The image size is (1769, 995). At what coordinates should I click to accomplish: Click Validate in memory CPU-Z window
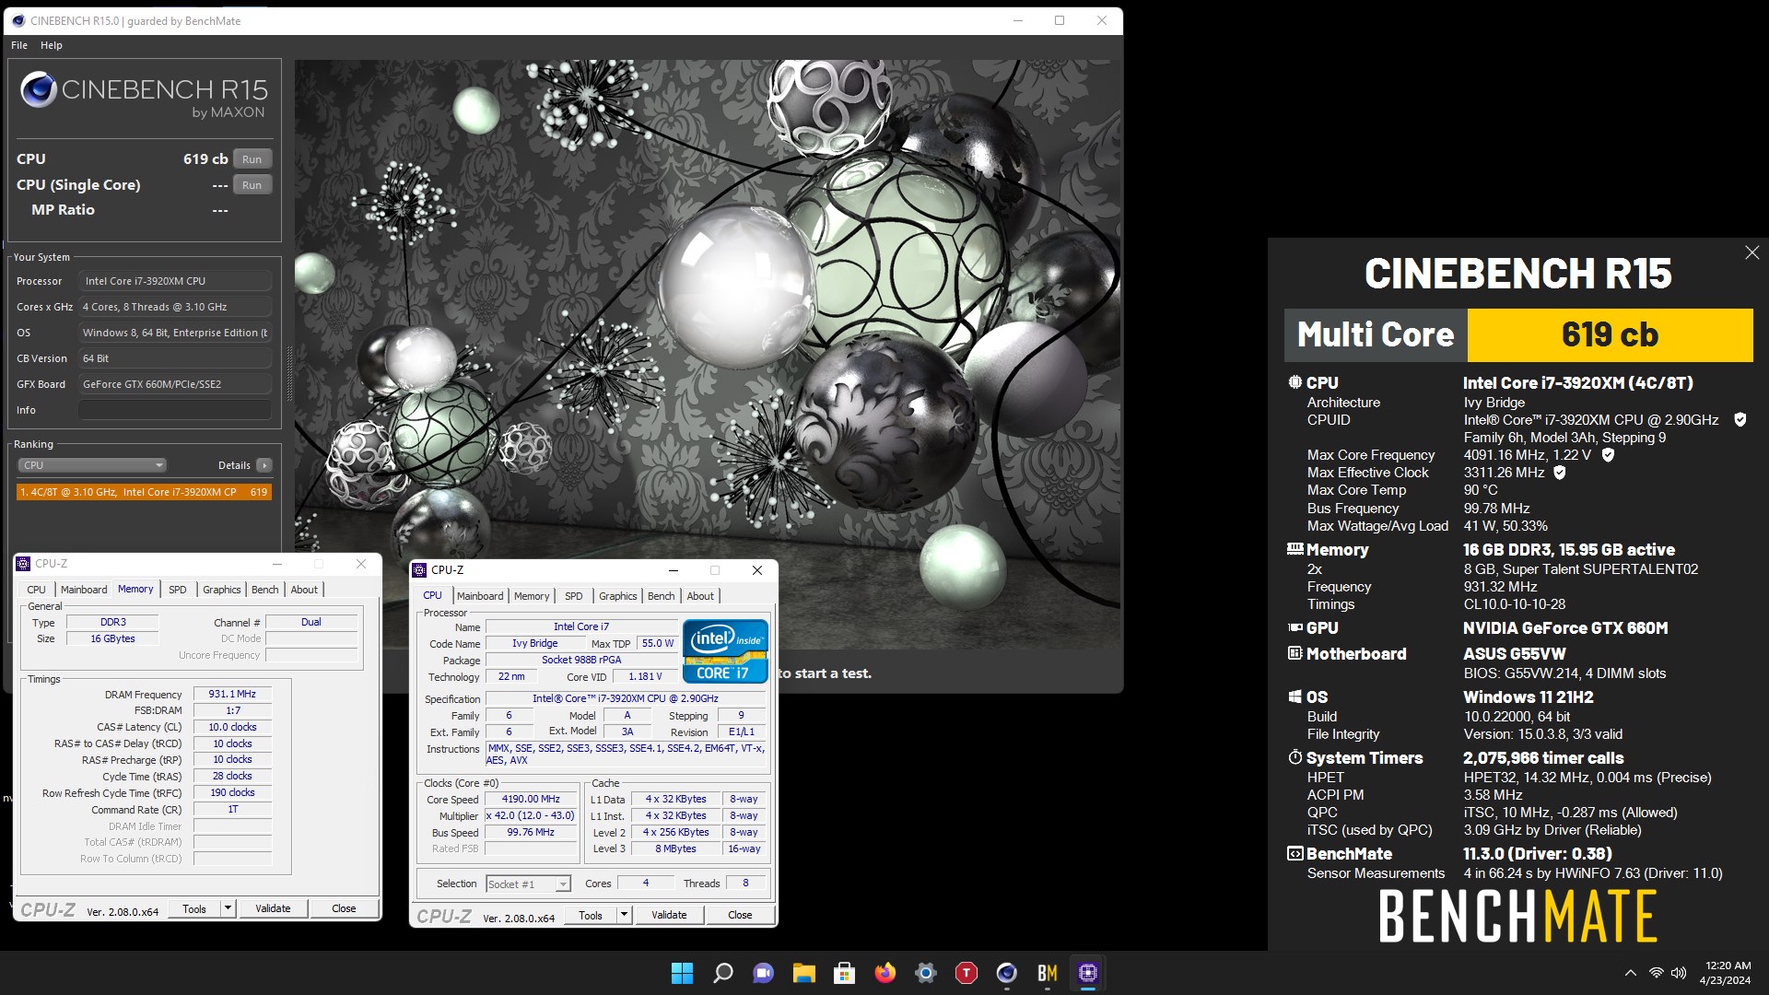click(x=273, y=909)
